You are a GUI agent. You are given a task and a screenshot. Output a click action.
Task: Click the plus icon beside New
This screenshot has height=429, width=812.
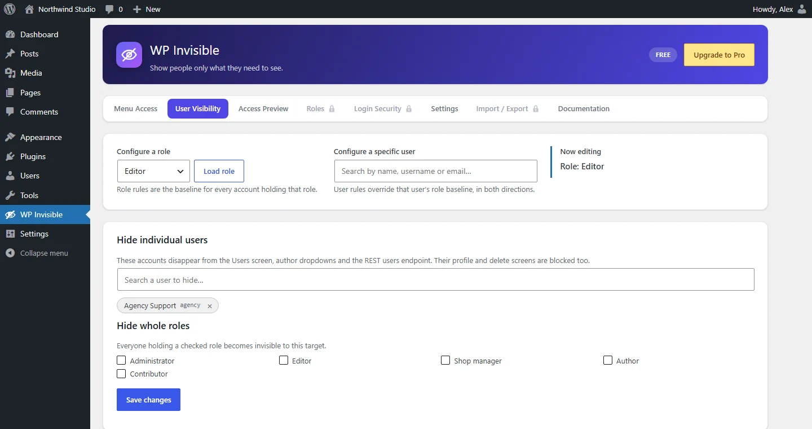tap(136, 9)
